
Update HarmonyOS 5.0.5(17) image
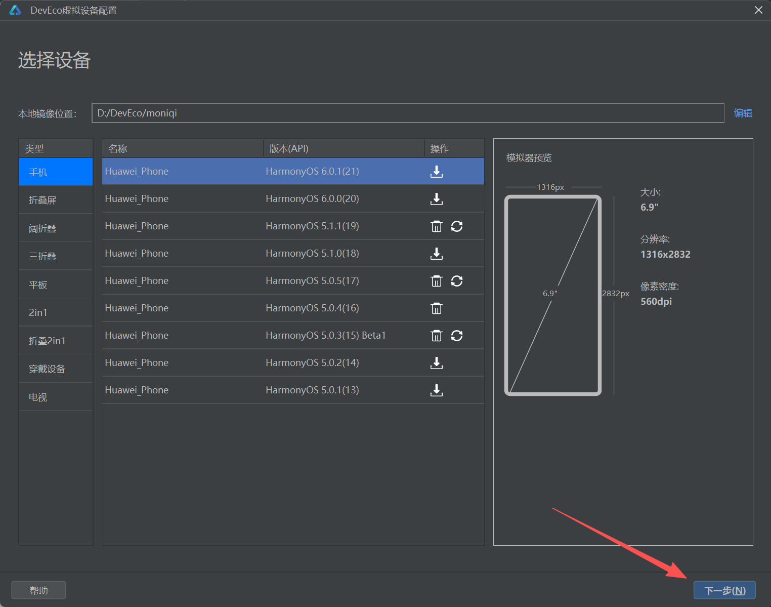coord(457,281)
